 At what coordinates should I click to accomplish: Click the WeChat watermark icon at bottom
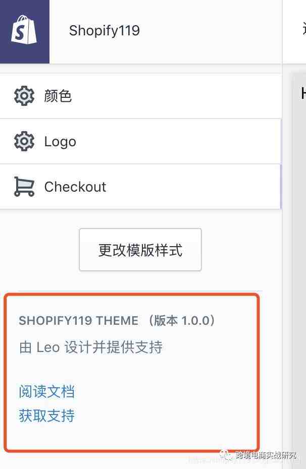(225, 455)
